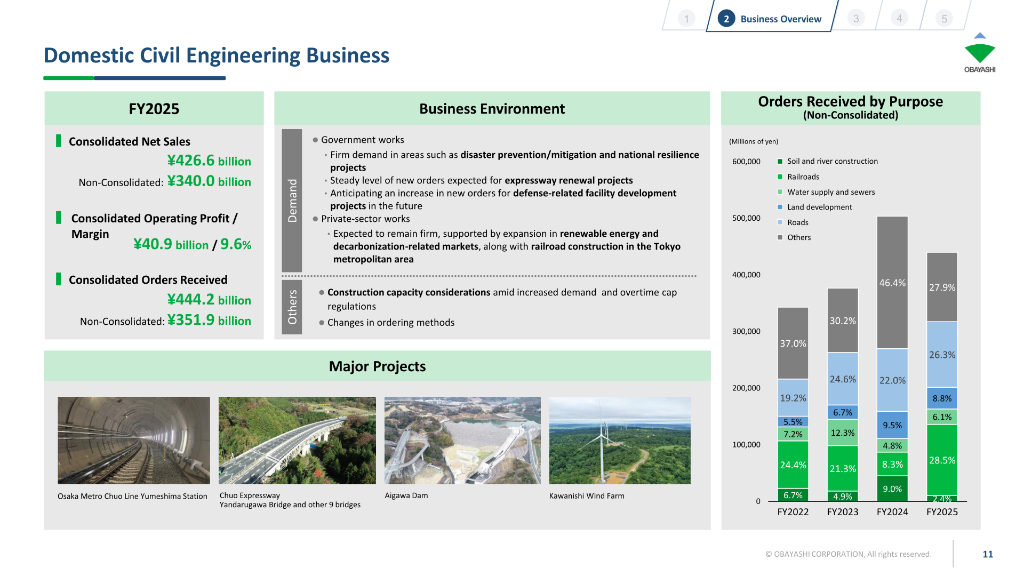Click the Others legend swatch
Image resolution: width=1024 pixels, height=576 pixels.
pos(780,237)
